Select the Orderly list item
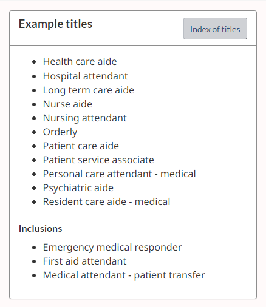This screenshot has width=266, height=307. (60, 132)
